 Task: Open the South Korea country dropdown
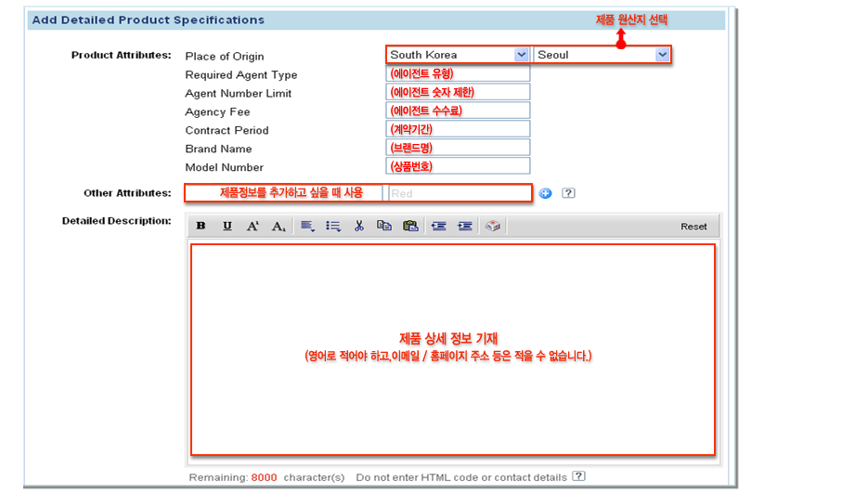click(458, 55)
